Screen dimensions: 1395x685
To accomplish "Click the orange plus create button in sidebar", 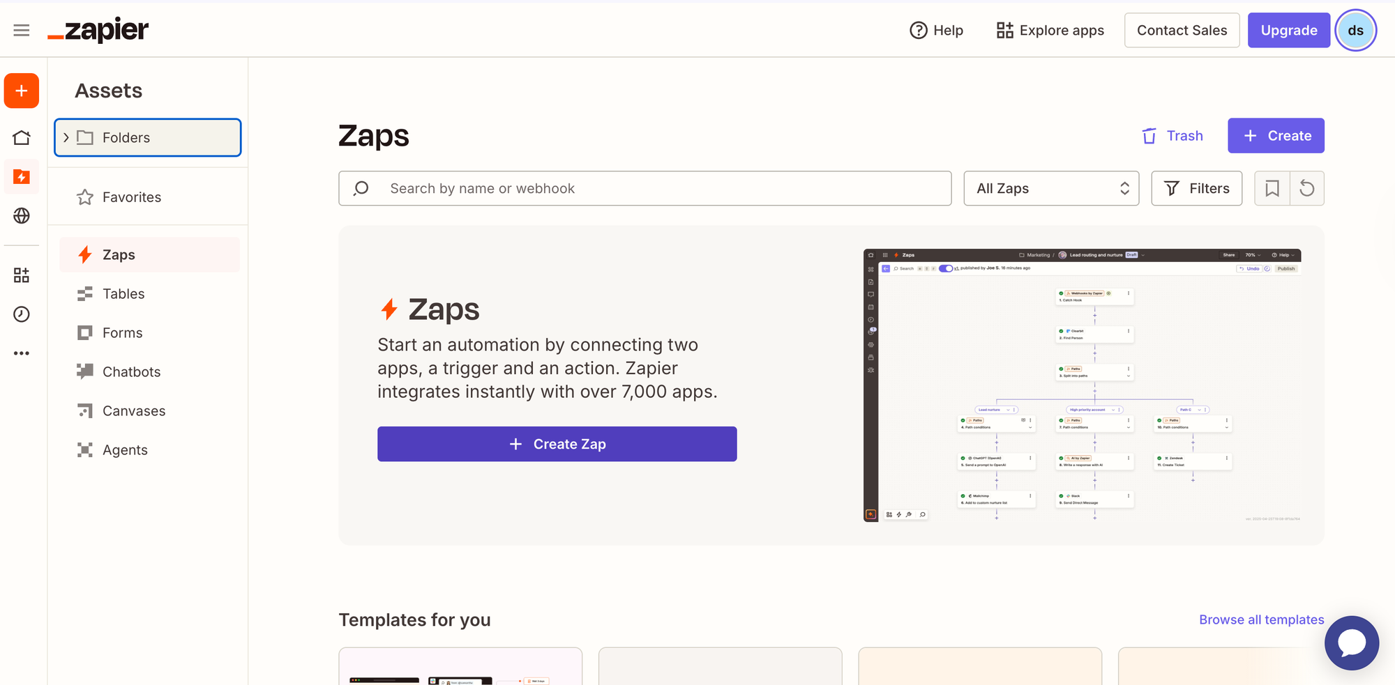I will coord(22,91).
